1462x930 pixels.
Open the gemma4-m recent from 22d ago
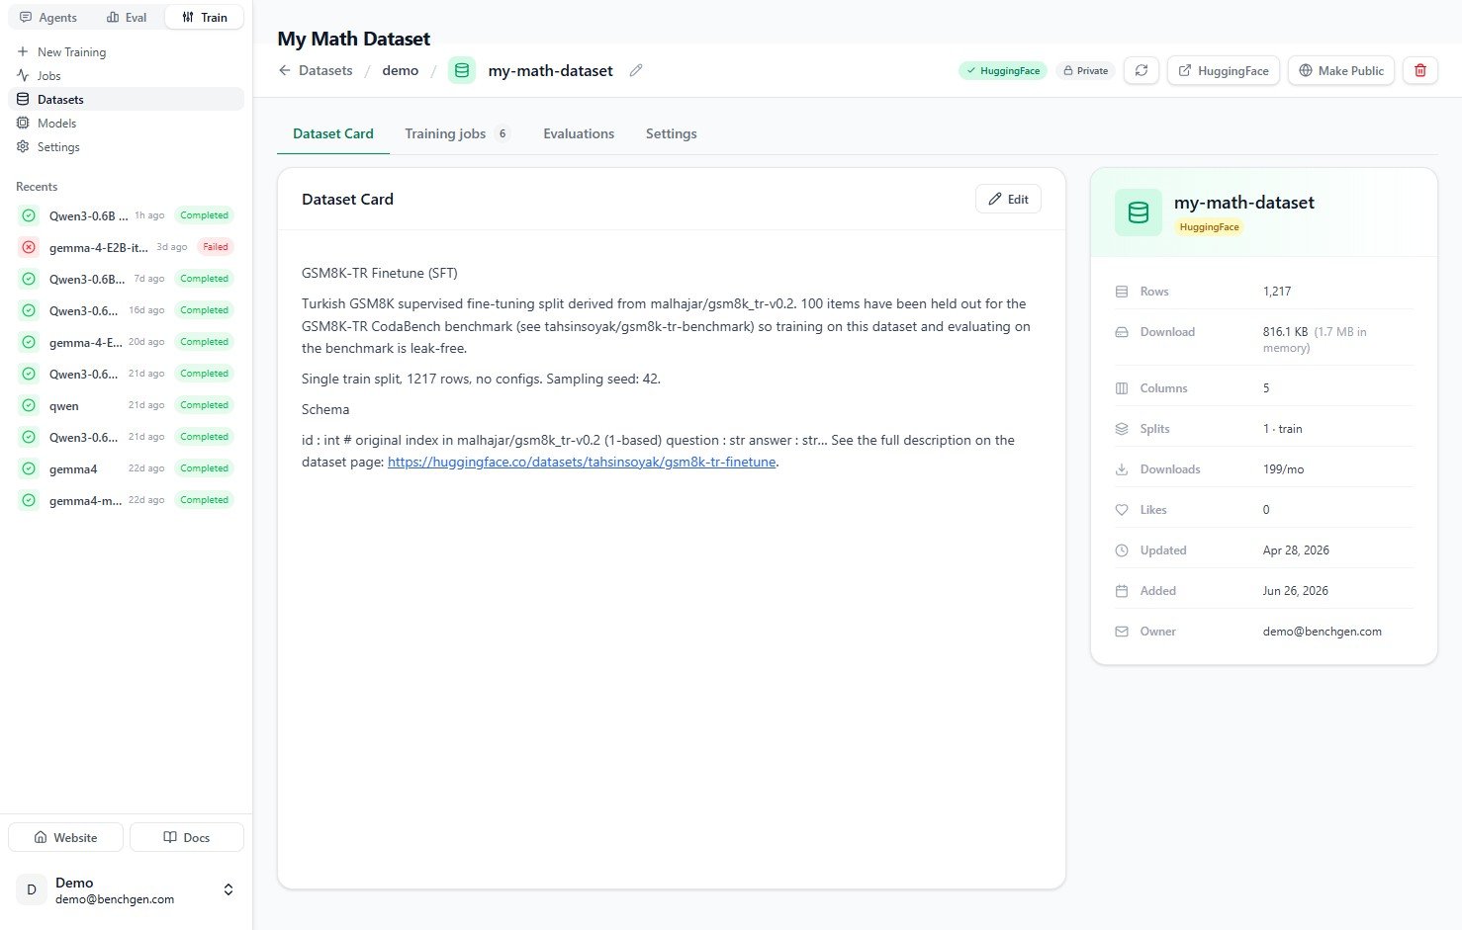pyautogui.click(x=126, y=500)
